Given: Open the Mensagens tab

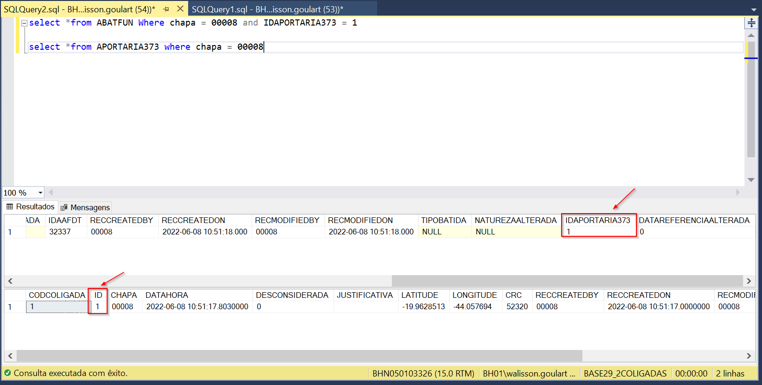Looking at the screenshot, I should [85, 207].
